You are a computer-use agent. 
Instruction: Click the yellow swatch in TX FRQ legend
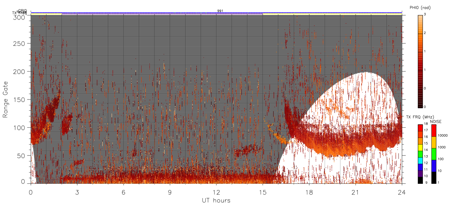coord(420,147)
